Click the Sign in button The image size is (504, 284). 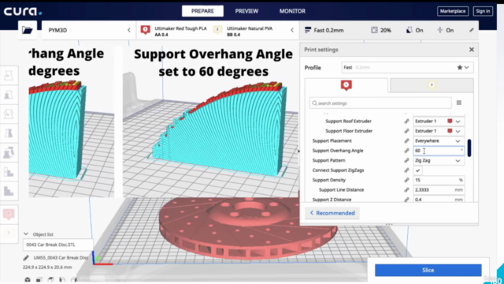[483, 11]
